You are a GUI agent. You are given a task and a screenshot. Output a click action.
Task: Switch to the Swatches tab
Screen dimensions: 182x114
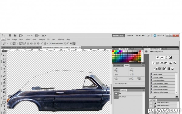[123, 49]
